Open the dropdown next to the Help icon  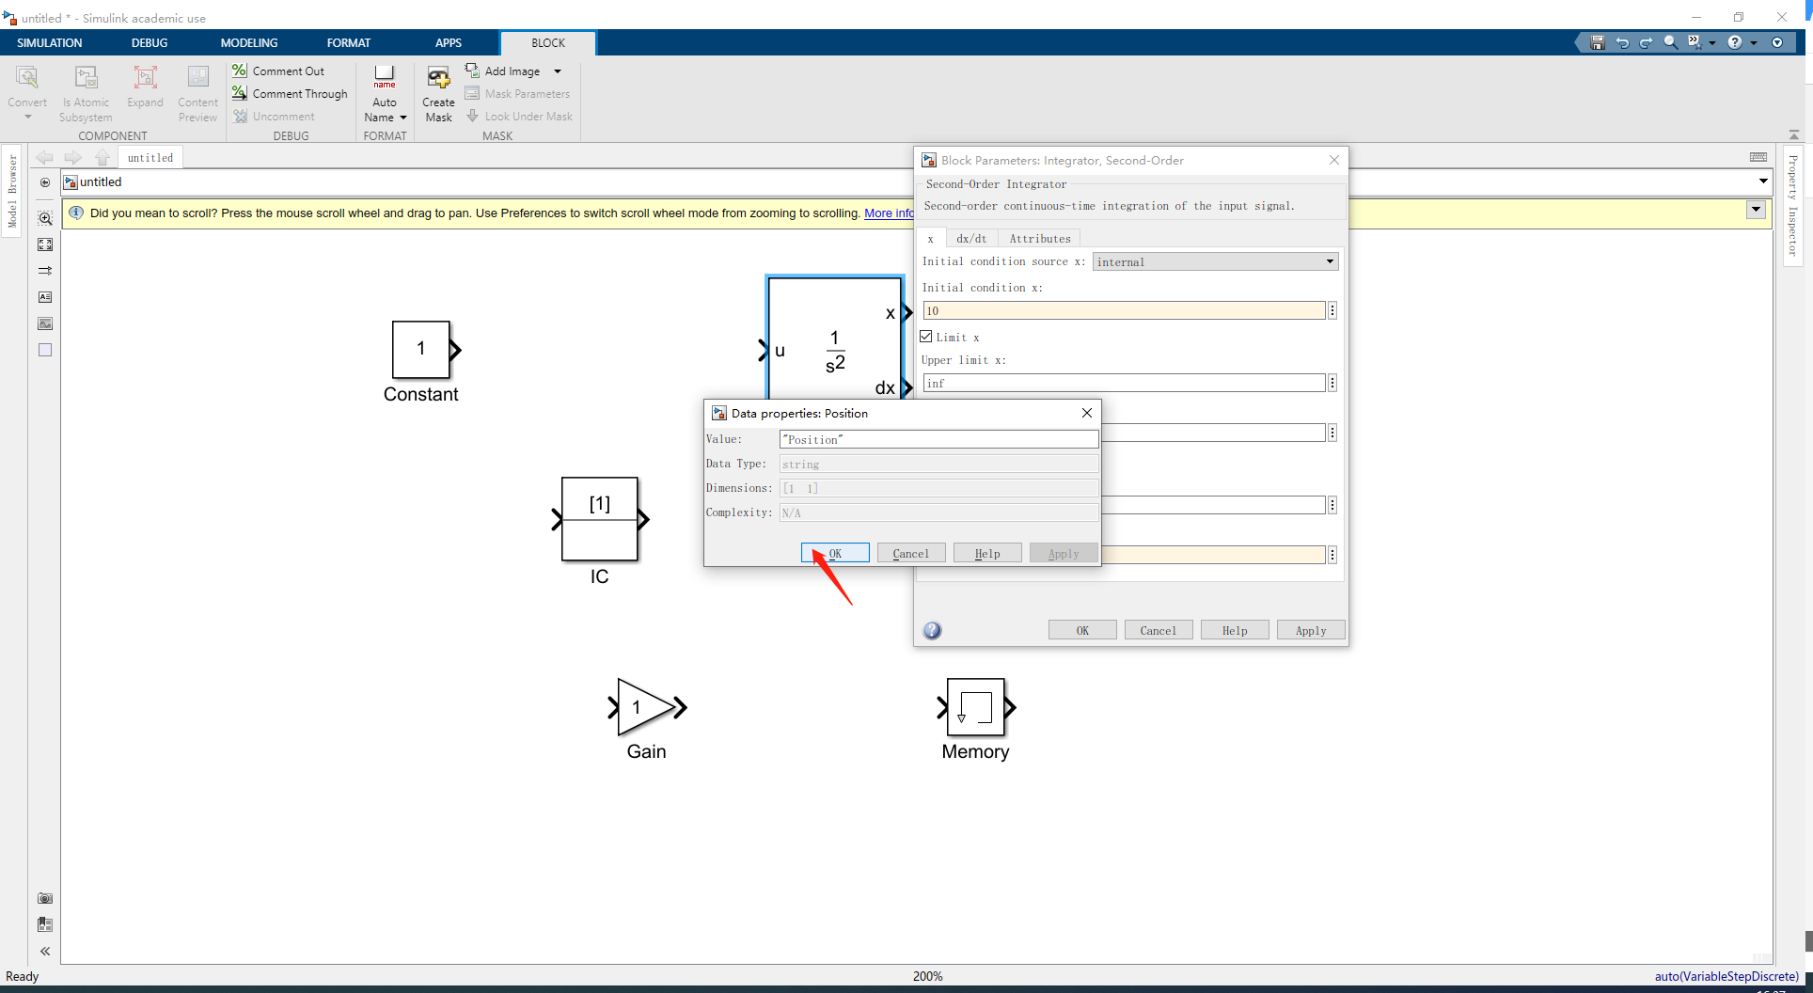(x=1753, y=43)
